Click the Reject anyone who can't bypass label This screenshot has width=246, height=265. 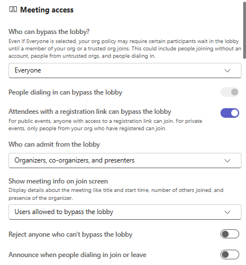pos(70,234)
